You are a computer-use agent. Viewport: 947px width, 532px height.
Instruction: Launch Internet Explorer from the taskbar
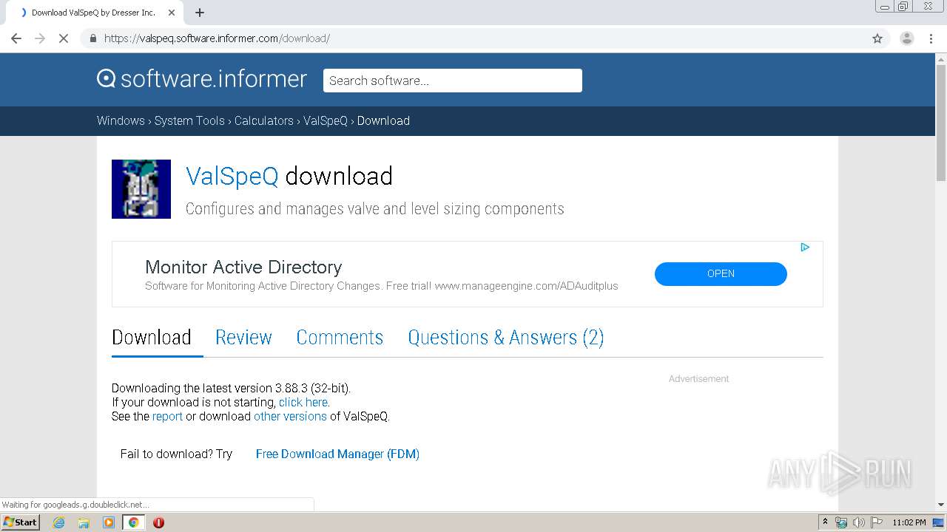pos(59,522)
